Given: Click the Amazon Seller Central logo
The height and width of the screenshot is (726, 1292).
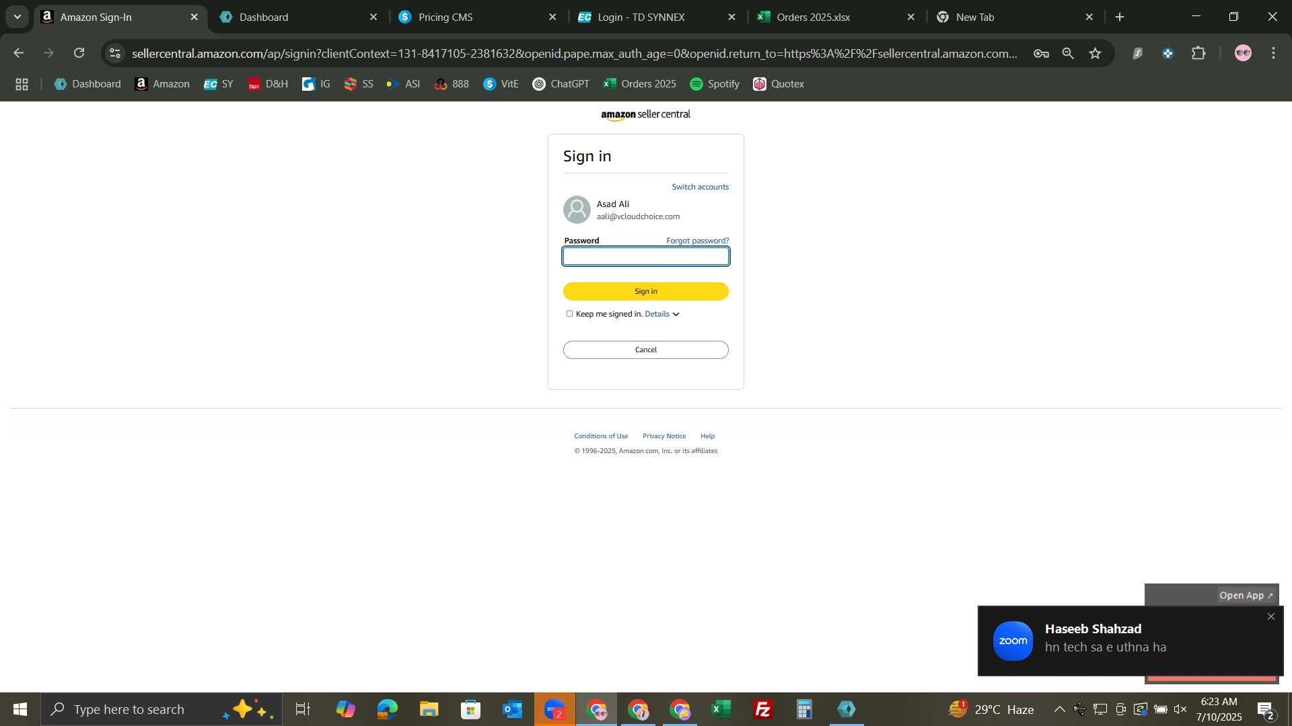Looking at the screenshot, I should click(x=645, y=115).
